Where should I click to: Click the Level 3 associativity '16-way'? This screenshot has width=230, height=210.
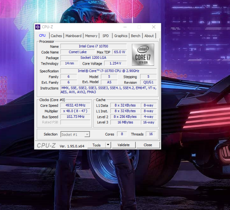coord(149,122)
